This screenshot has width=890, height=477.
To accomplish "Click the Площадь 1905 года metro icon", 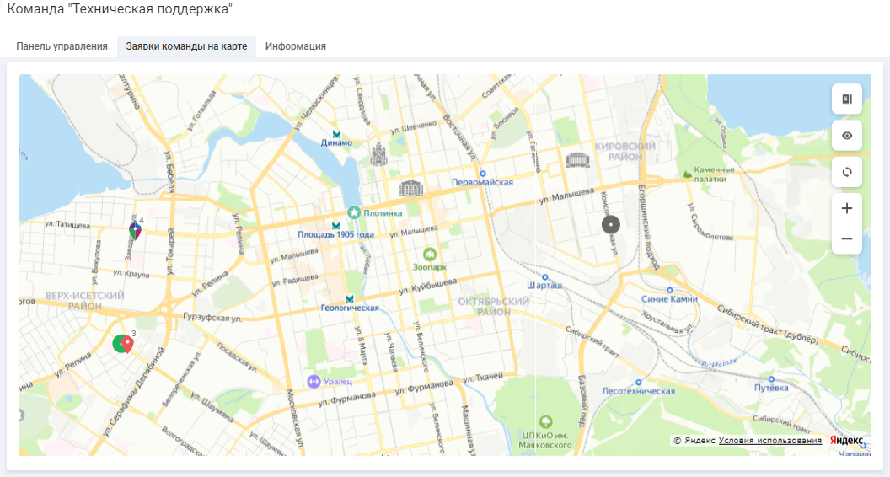I will coord(336,225).
